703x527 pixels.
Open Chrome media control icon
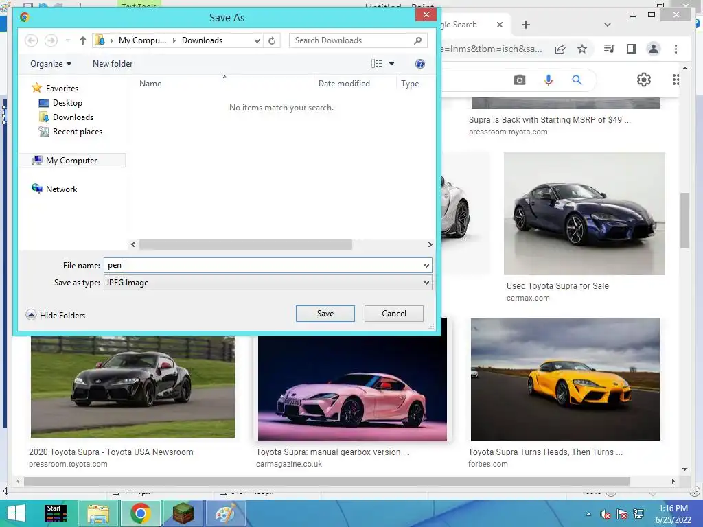pyautogui.click(x=610, y=49)
